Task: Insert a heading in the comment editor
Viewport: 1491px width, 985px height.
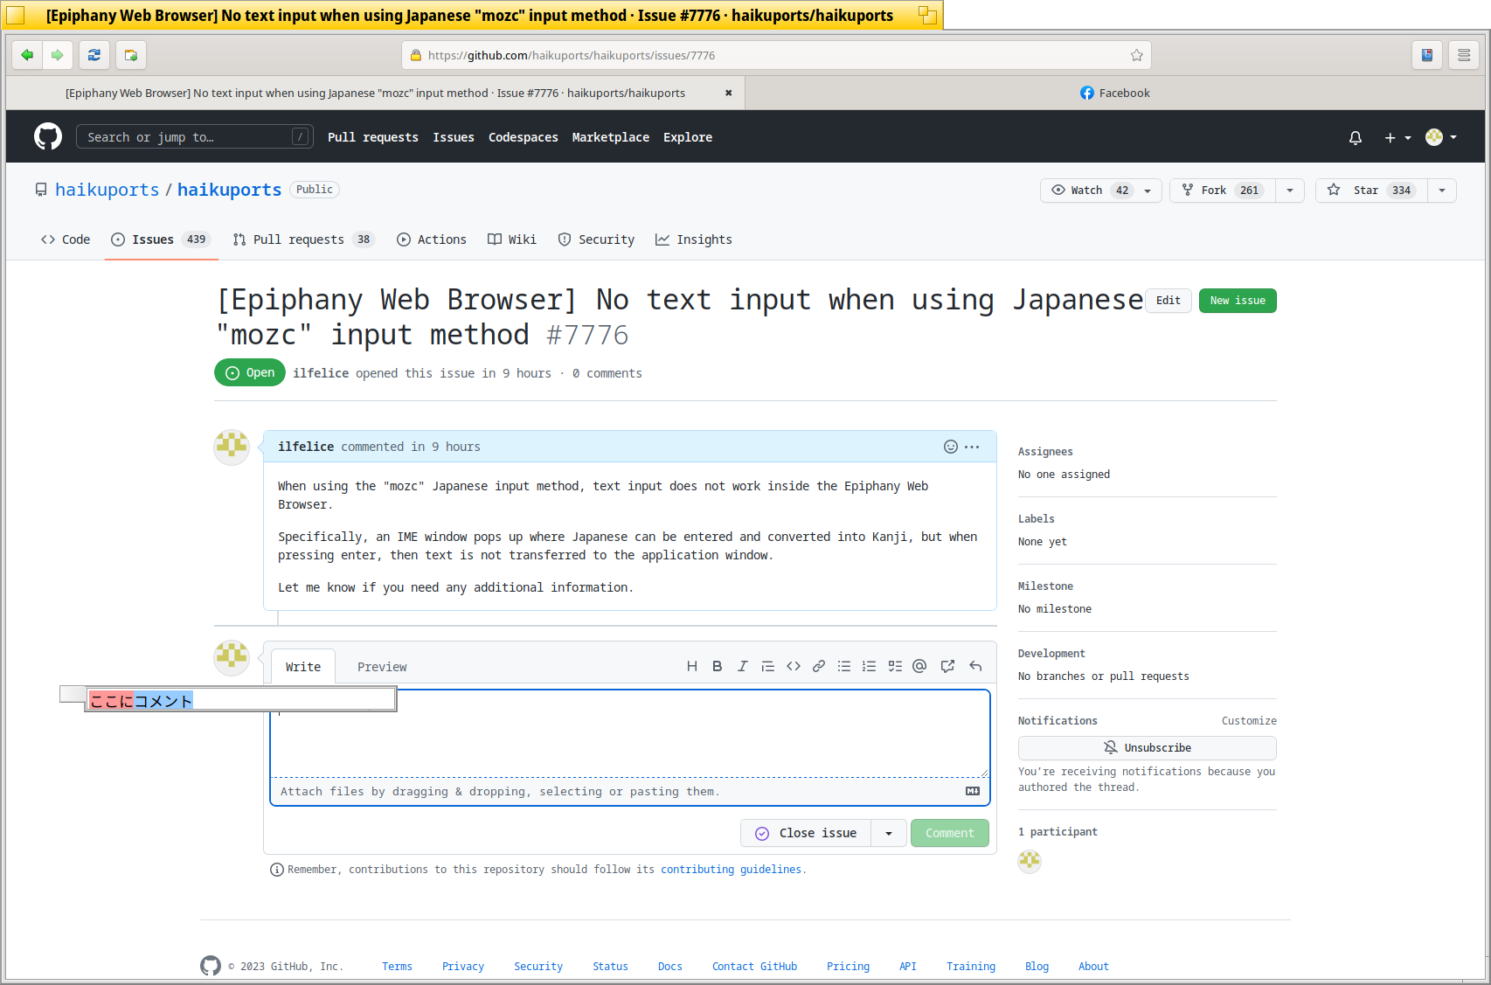Action: click(x=691, y=665)
